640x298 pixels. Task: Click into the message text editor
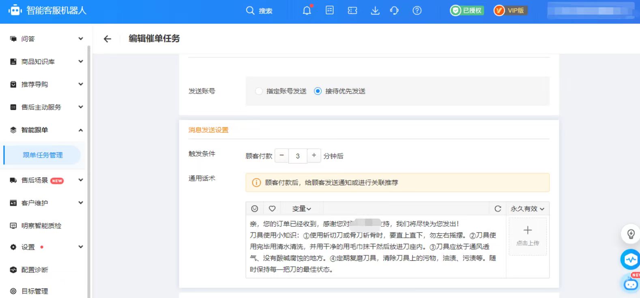pos(376,246)
